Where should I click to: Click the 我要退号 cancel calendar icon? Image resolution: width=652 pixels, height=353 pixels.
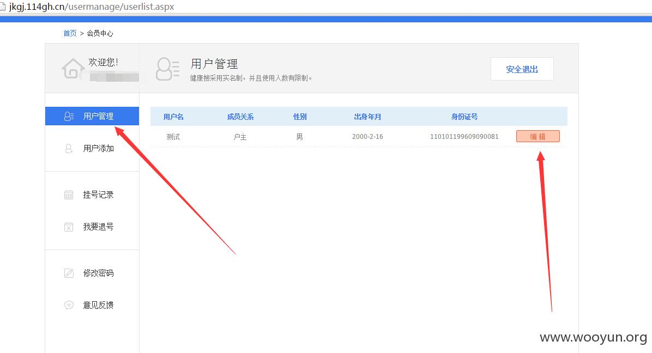(x=69, y=227)
